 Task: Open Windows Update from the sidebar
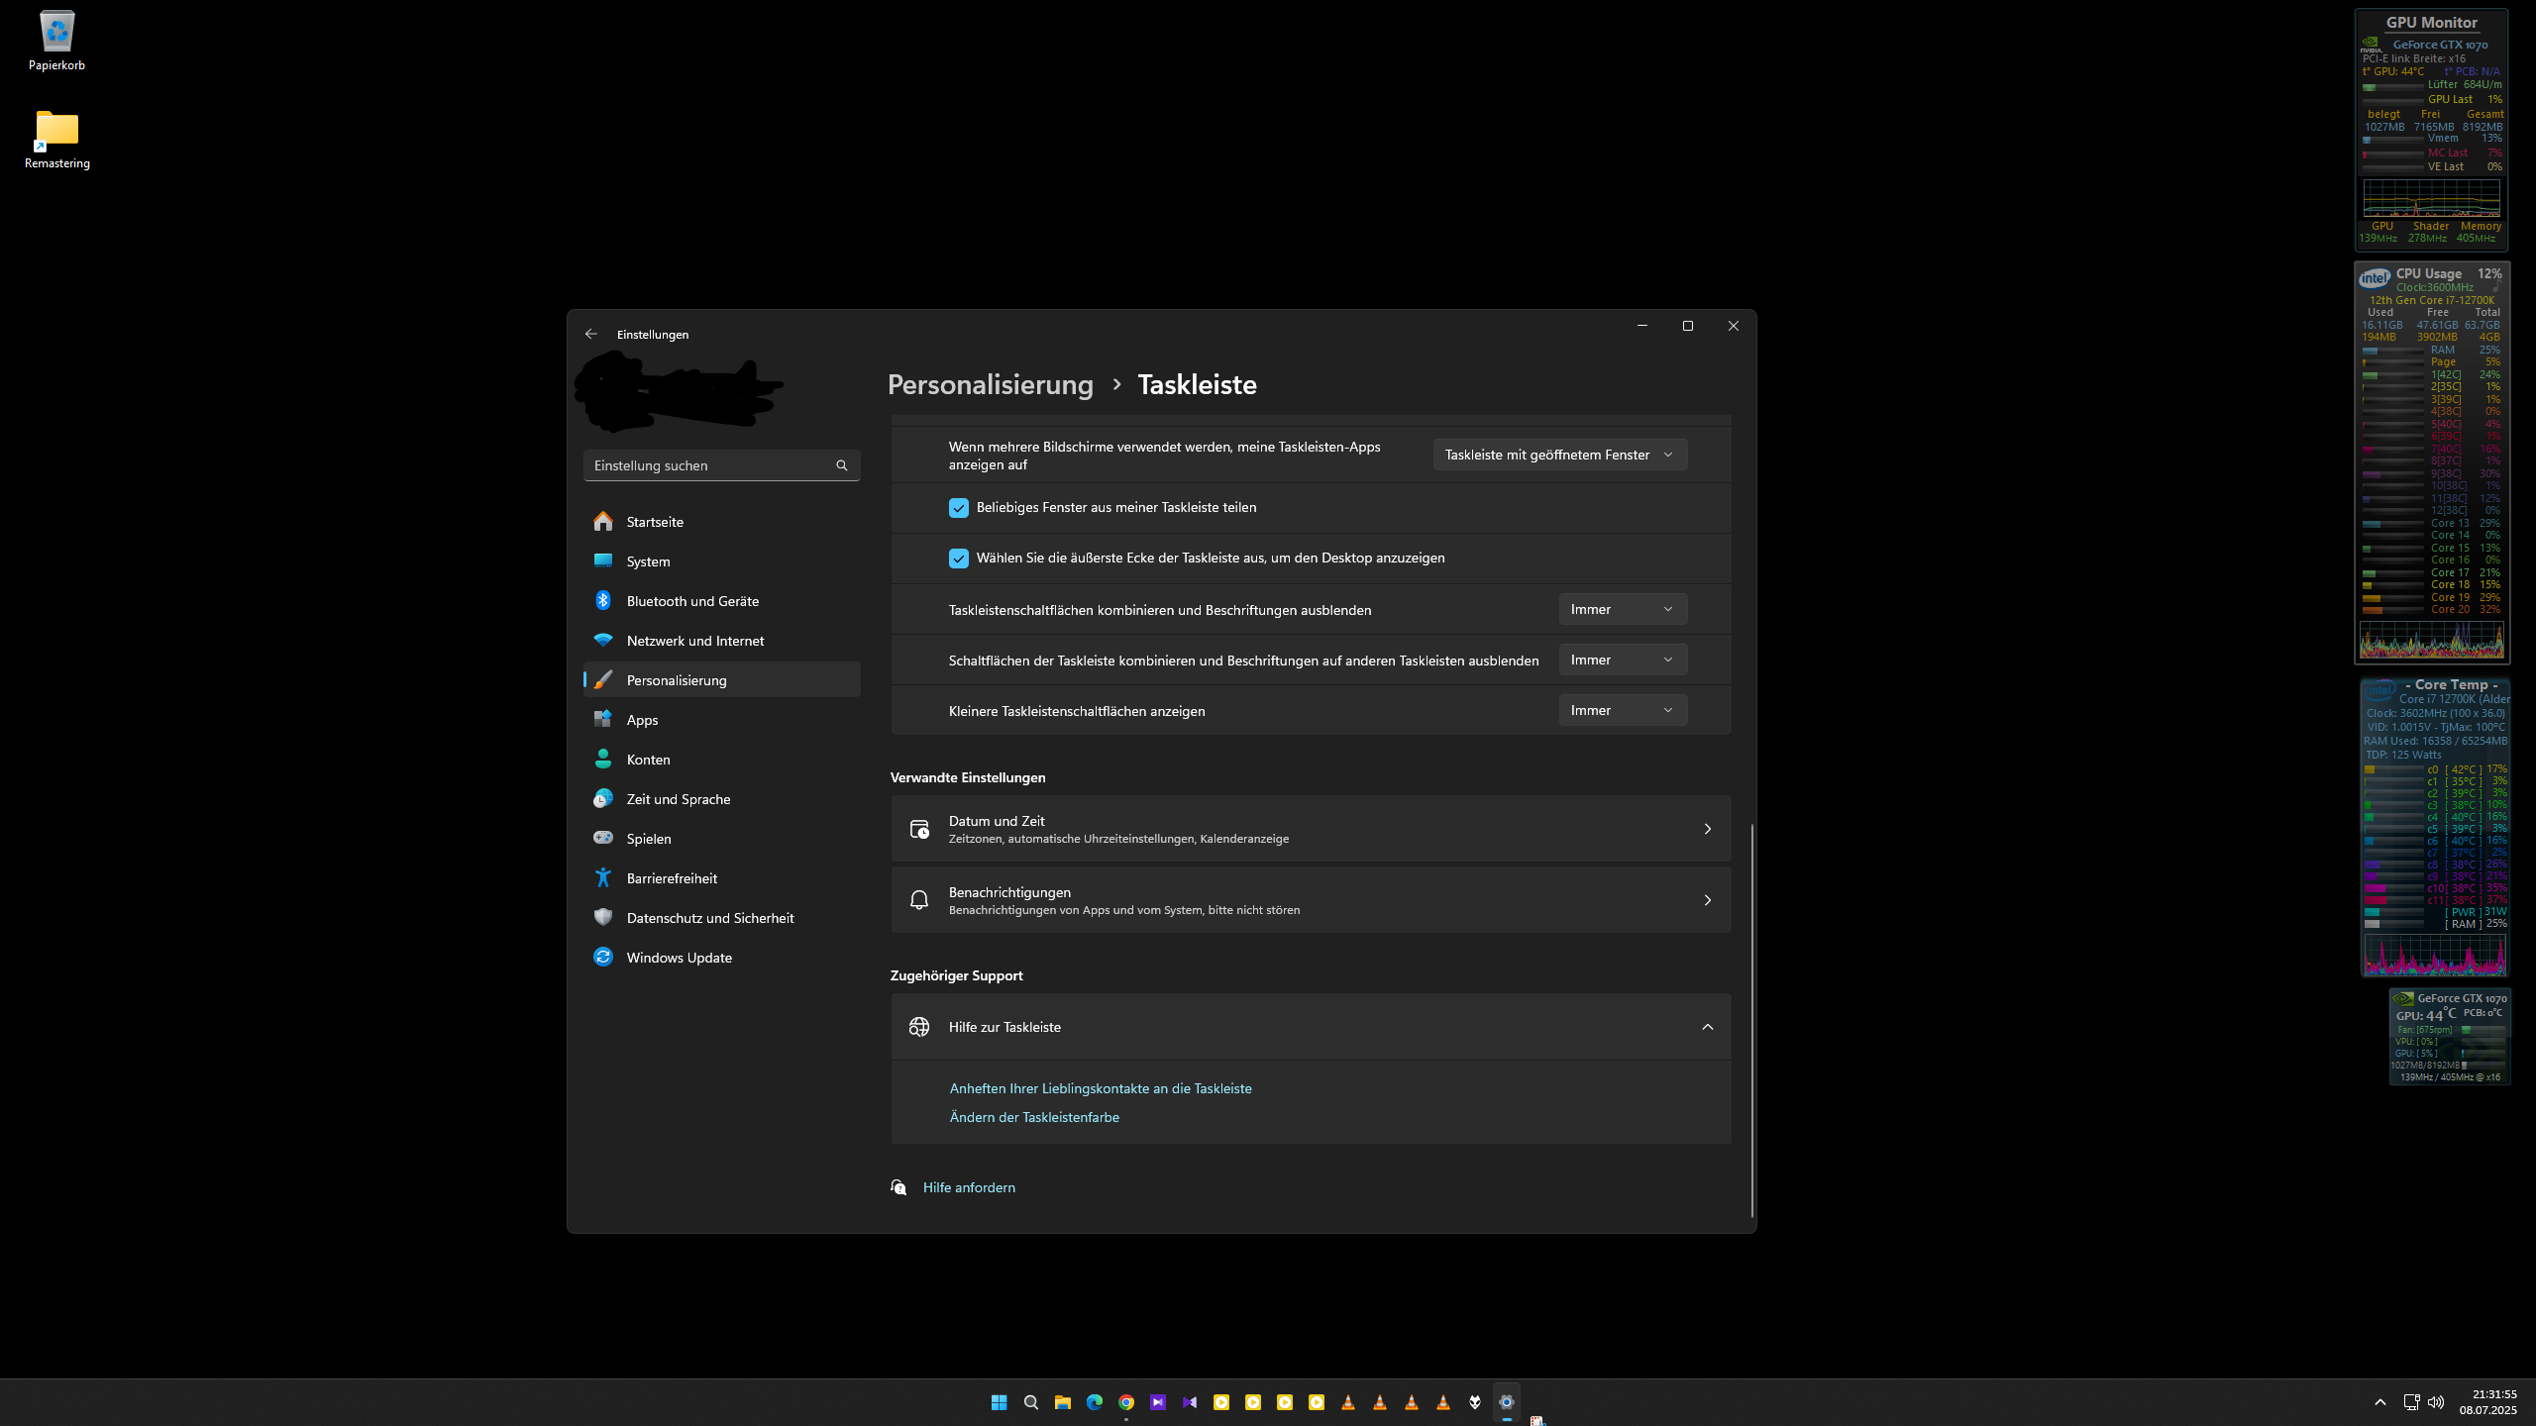coord(679,957)
